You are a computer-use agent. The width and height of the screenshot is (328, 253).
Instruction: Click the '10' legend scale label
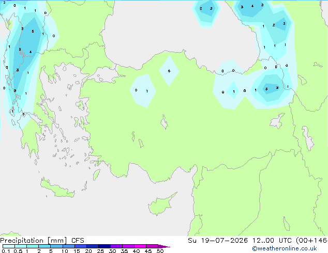pos(65,251)
